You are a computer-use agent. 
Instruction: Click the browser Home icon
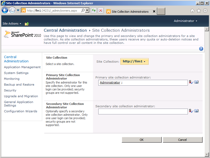192,11
